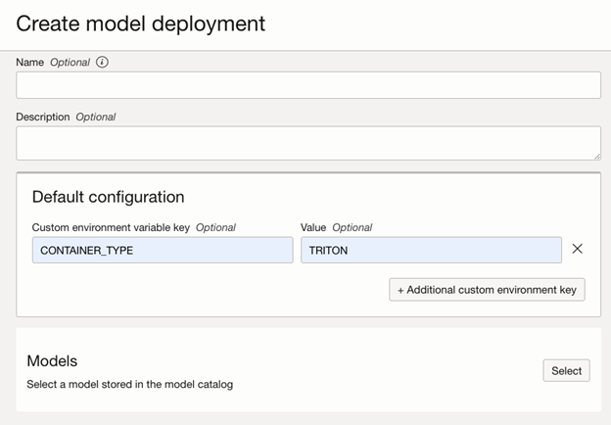Click the Description field label

(x=42, y=118)
